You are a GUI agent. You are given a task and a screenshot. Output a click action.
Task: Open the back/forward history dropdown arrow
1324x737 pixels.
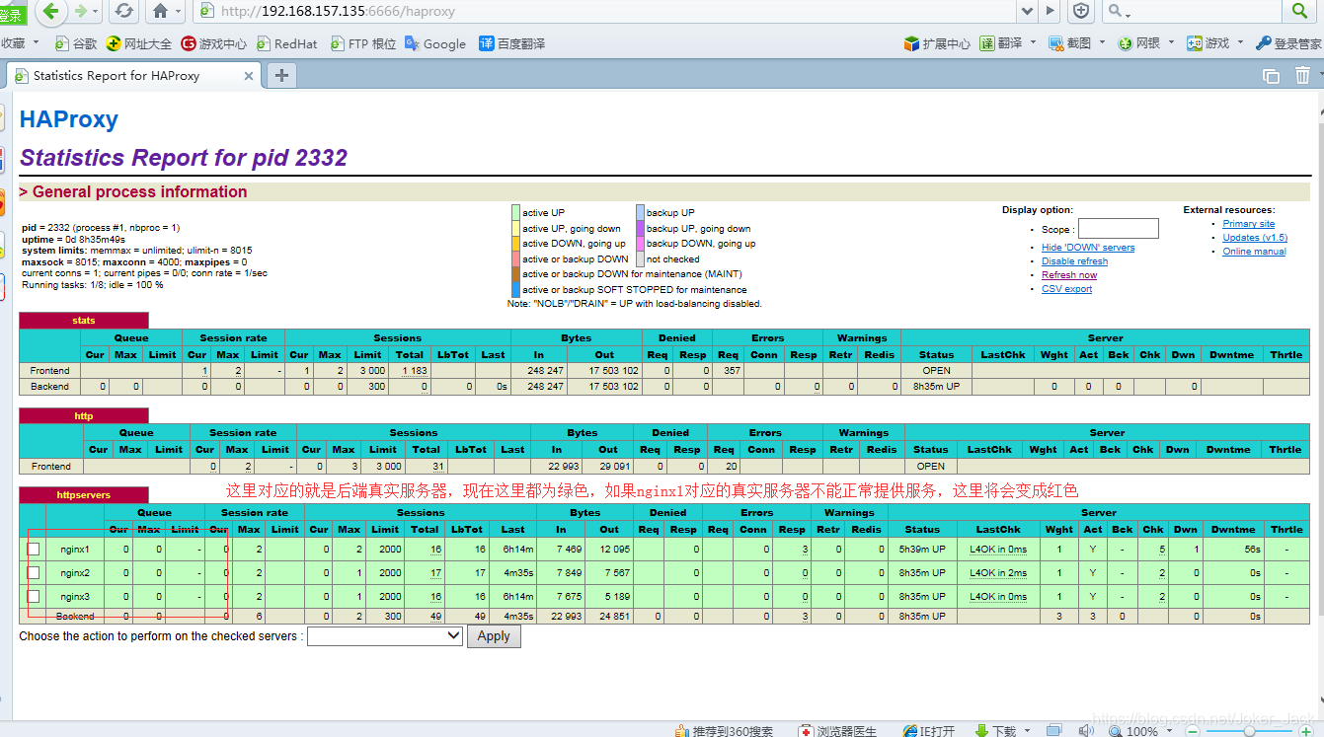96,11
